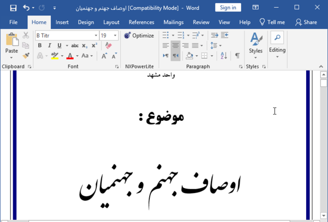Toggle Subscript formatting
Image resolution: width=328 pixels, height=222 pixels.
pos(85,45)
